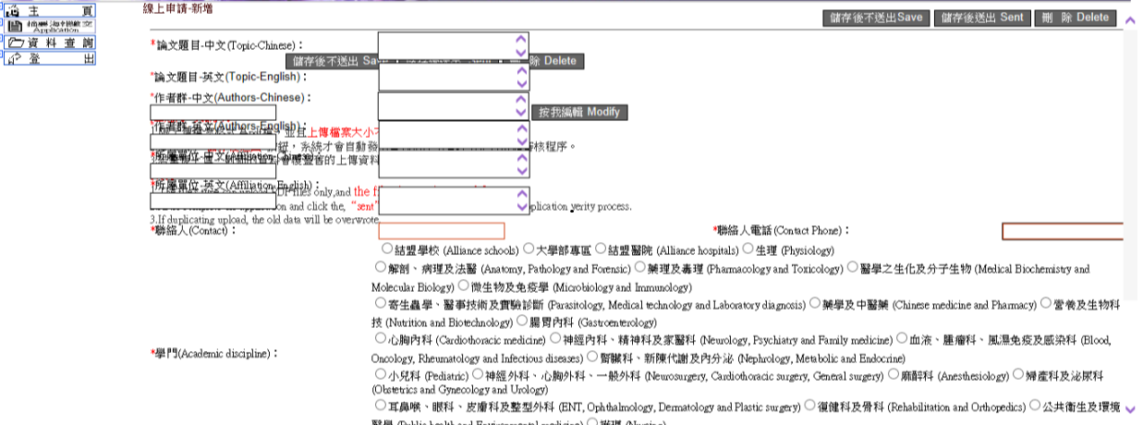Select 公共衛生及環境 Public health radio
Screen dimensions: 1143x425
1035,405
